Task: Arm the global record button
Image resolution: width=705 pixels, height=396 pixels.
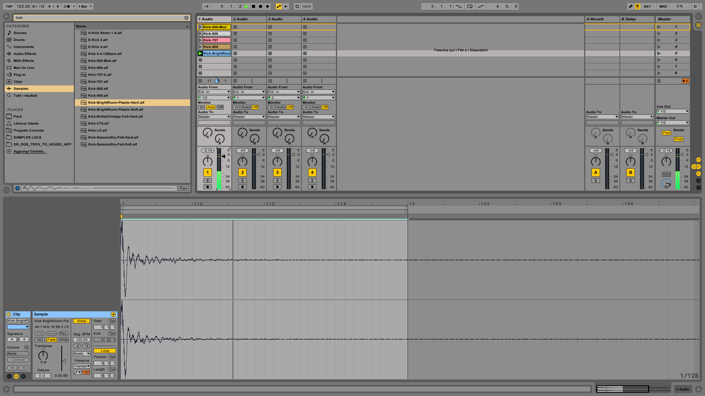Action: coord(260,6)
